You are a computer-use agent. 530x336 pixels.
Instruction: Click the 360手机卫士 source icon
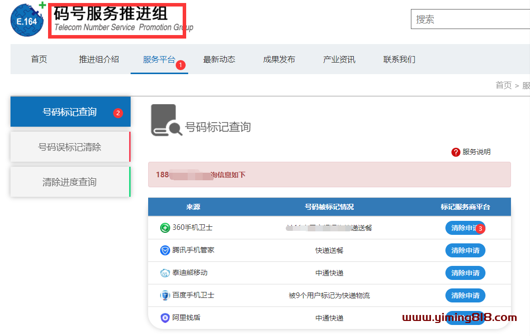165,228
